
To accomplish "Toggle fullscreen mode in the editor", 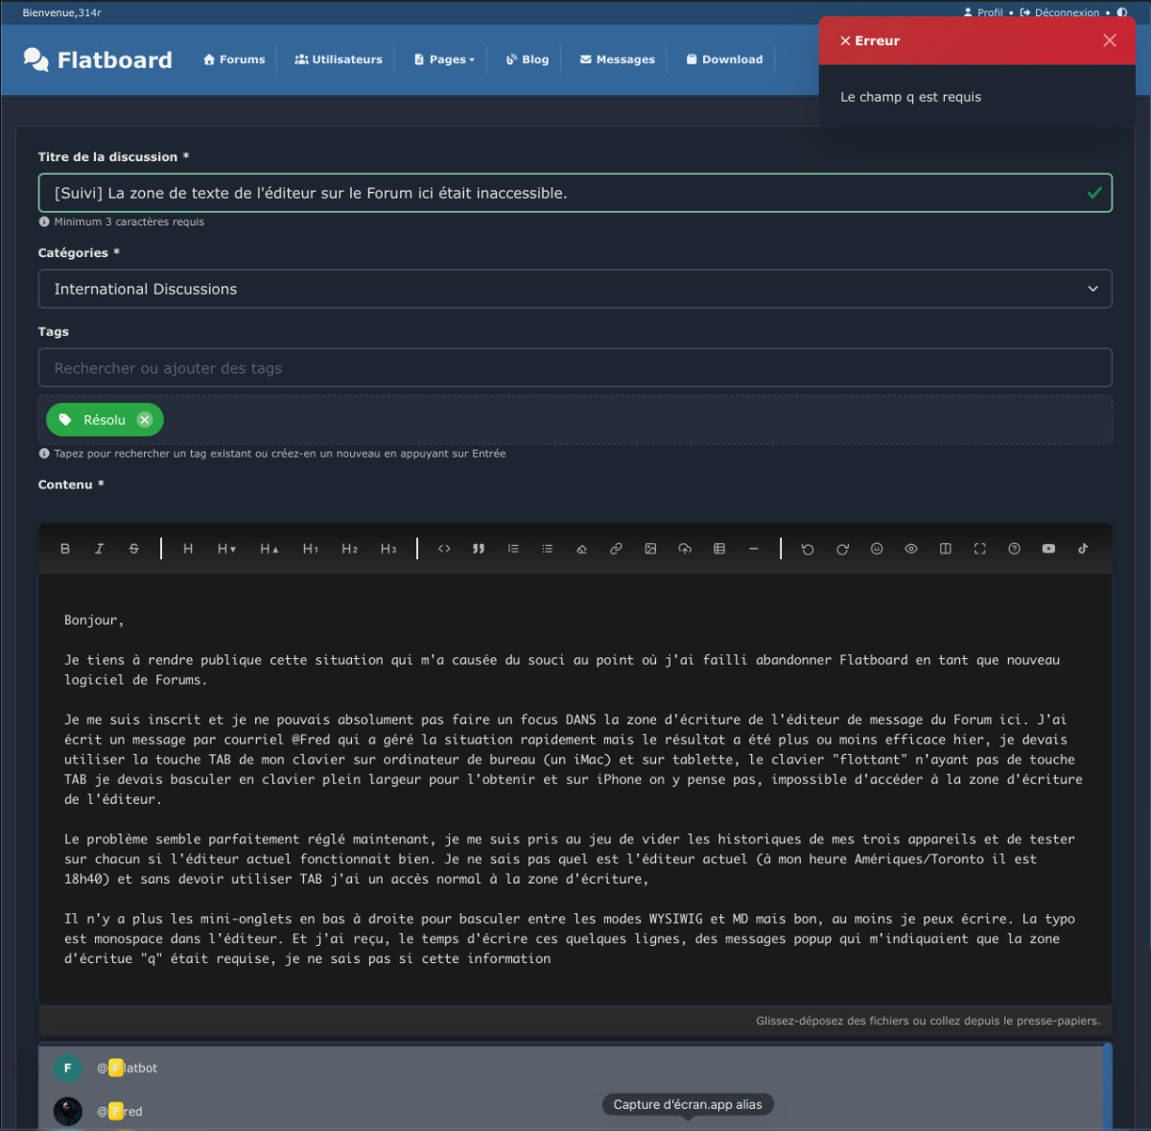I will (979, 549).
